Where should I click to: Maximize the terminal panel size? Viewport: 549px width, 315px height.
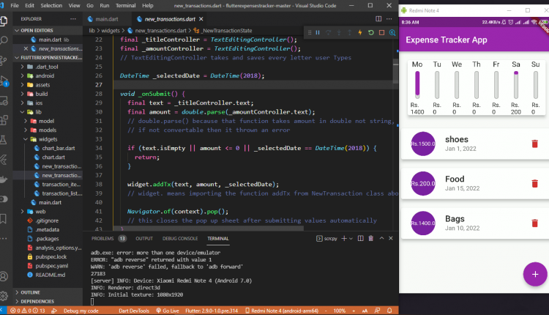[381, 238]
